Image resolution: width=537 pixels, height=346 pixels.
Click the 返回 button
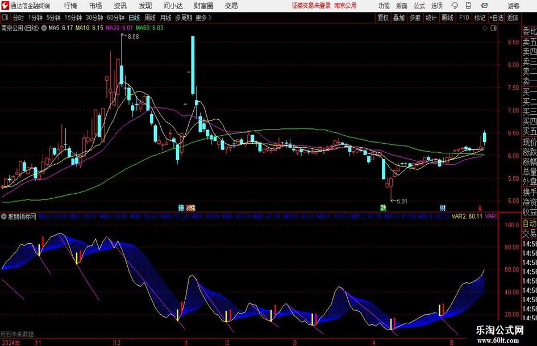point(513,18)
